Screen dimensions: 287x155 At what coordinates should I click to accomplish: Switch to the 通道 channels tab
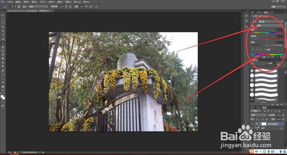(252, 108)
